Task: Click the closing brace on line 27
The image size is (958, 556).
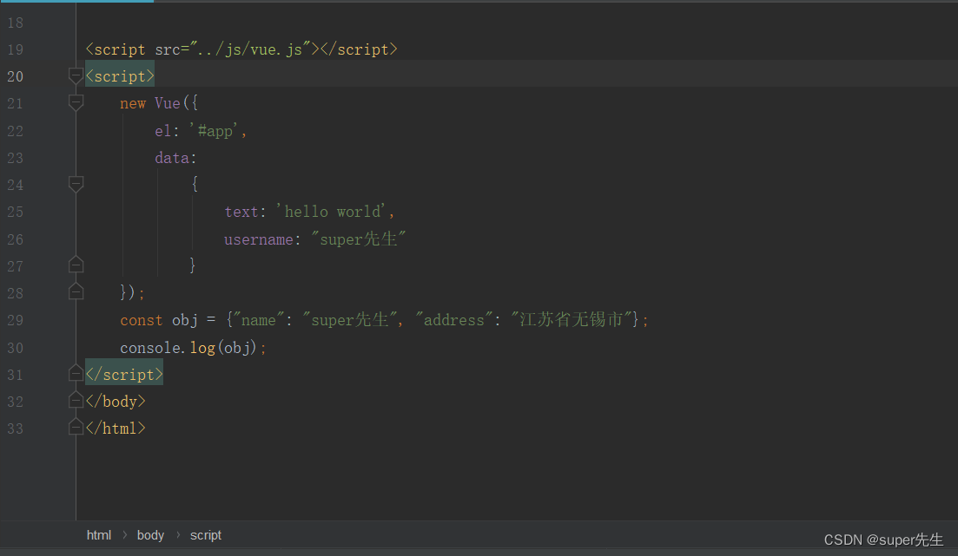Action: click(x=193, y=265)
